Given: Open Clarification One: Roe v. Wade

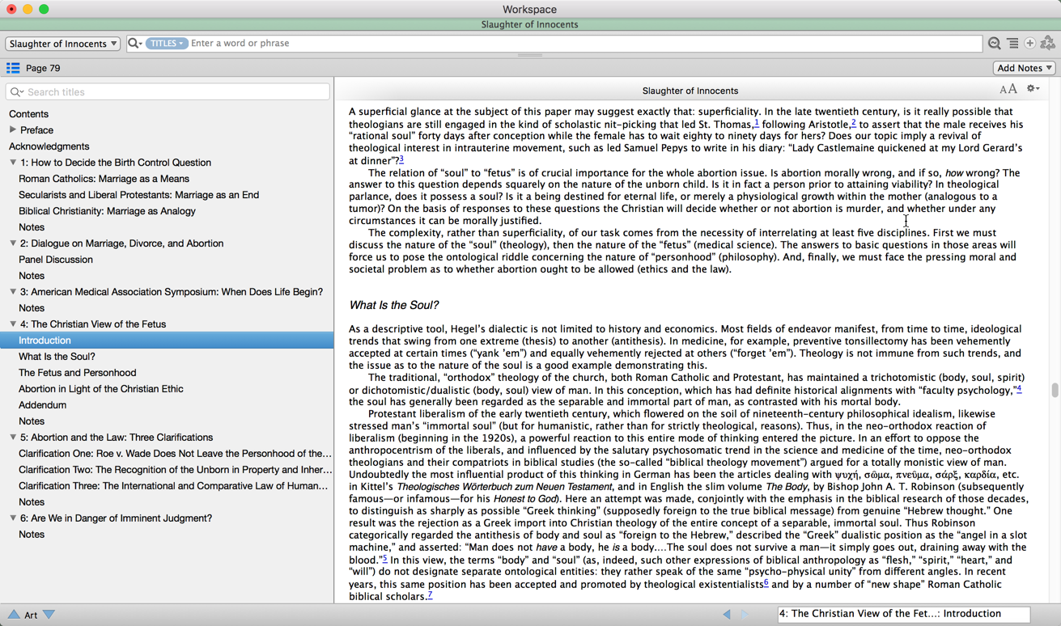Looking at the screenshot, I should [175, 454].
